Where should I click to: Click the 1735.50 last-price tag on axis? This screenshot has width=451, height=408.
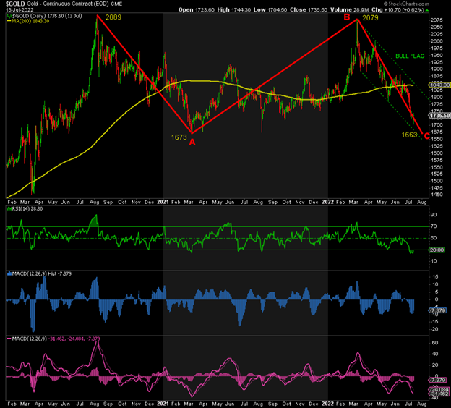pyautogui.click(x=439, y=116)
